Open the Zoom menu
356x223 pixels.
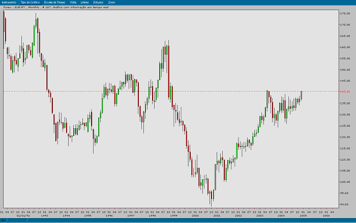[111, 2]
